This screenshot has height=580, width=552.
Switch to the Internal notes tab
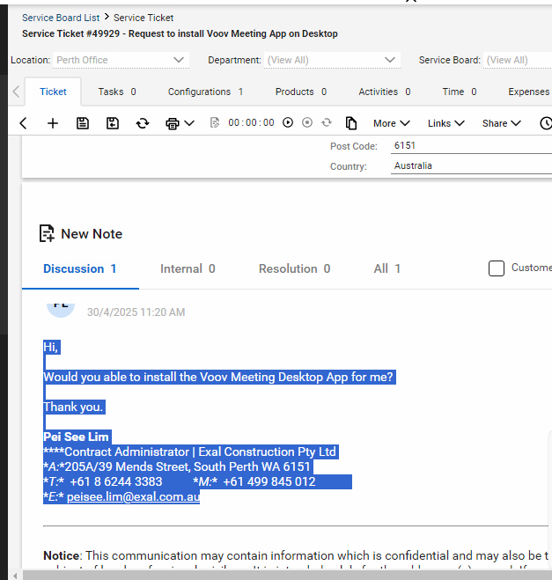click(188, 269)
